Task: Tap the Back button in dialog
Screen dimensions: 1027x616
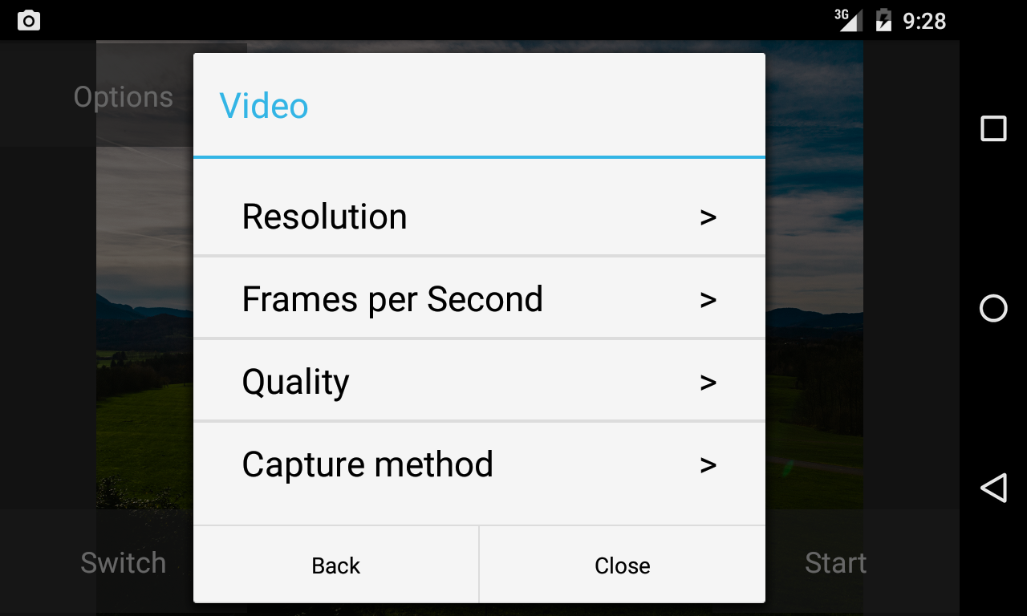Action: [x=336, y=565]
